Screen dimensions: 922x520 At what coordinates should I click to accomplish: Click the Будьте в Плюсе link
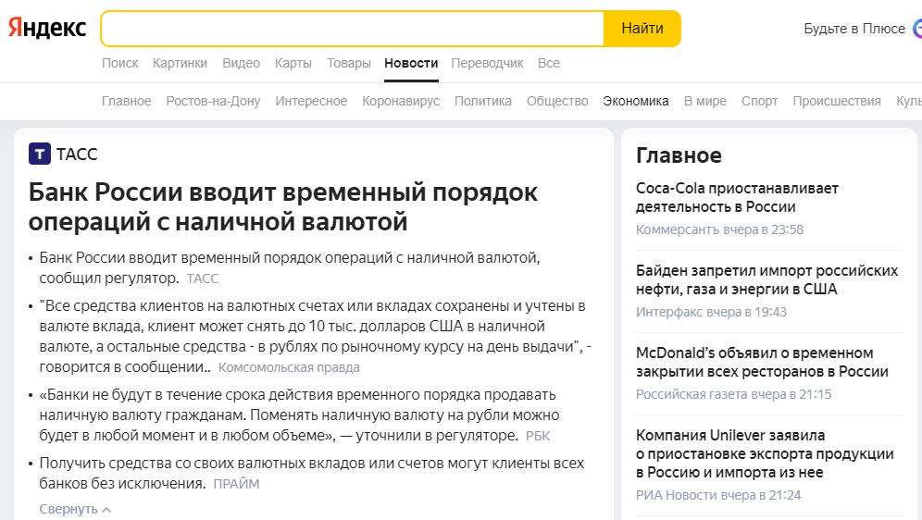pyautogui.click(x=854, y=28)
